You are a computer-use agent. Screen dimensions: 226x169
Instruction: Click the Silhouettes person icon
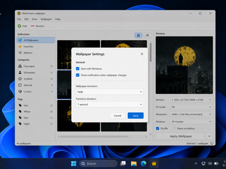[20, 72]
